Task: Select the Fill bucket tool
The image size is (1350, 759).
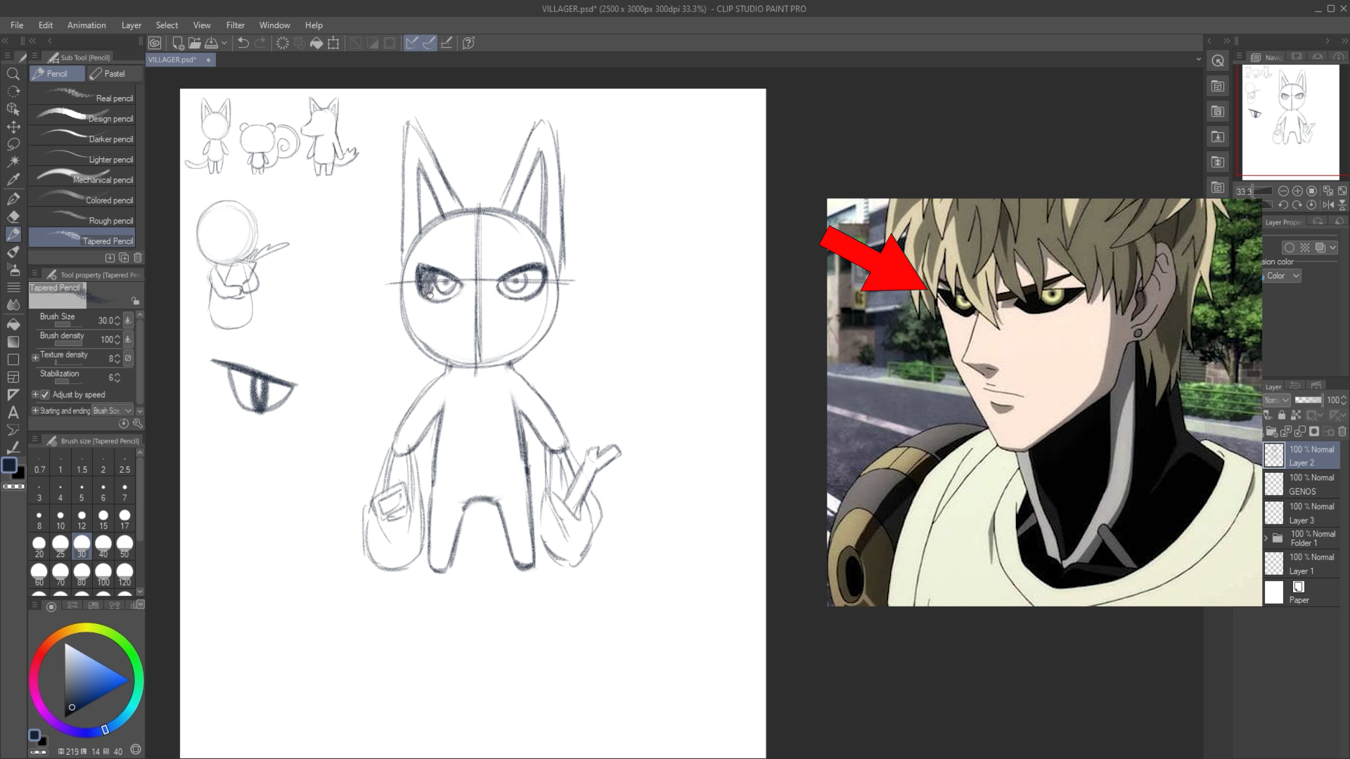Action: tap(13, 323)
